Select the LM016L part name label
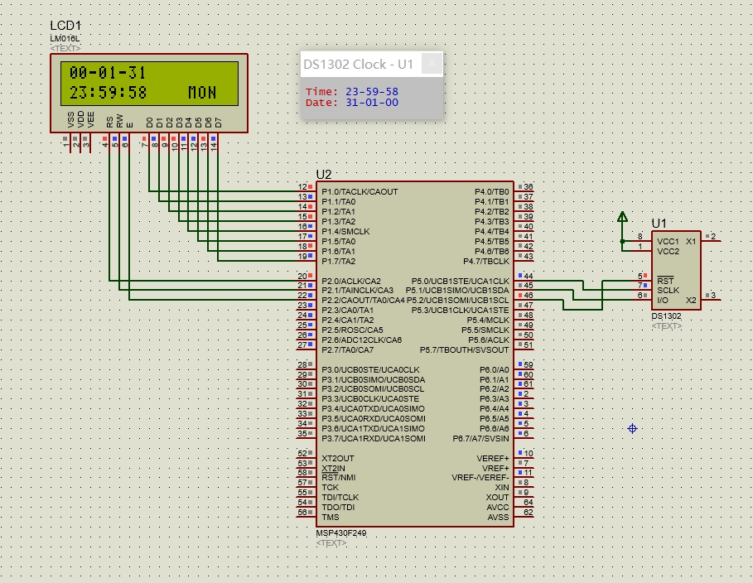The image size is (753, 583). [x=65, y=40]
